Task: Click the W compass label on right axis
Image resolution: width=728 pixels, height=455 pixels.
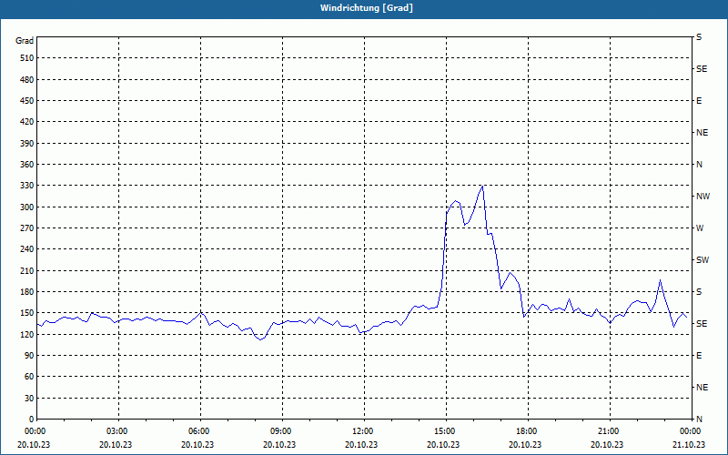Action: click(700, 228)
